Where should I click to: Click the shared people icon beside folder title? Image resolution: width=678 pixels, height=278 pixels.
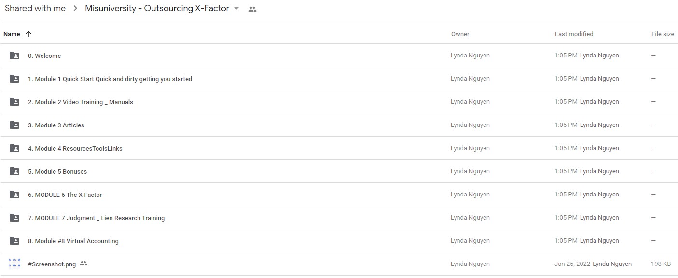252,9
